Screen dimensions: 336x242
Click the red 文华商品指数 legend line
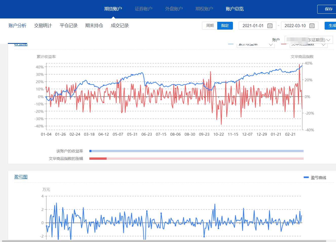(284, 44)
